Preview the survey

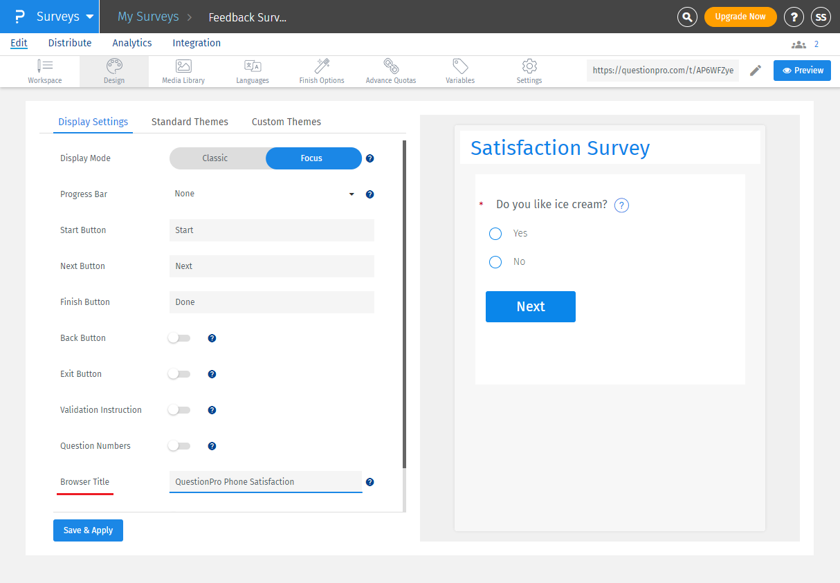click(802, 70)
